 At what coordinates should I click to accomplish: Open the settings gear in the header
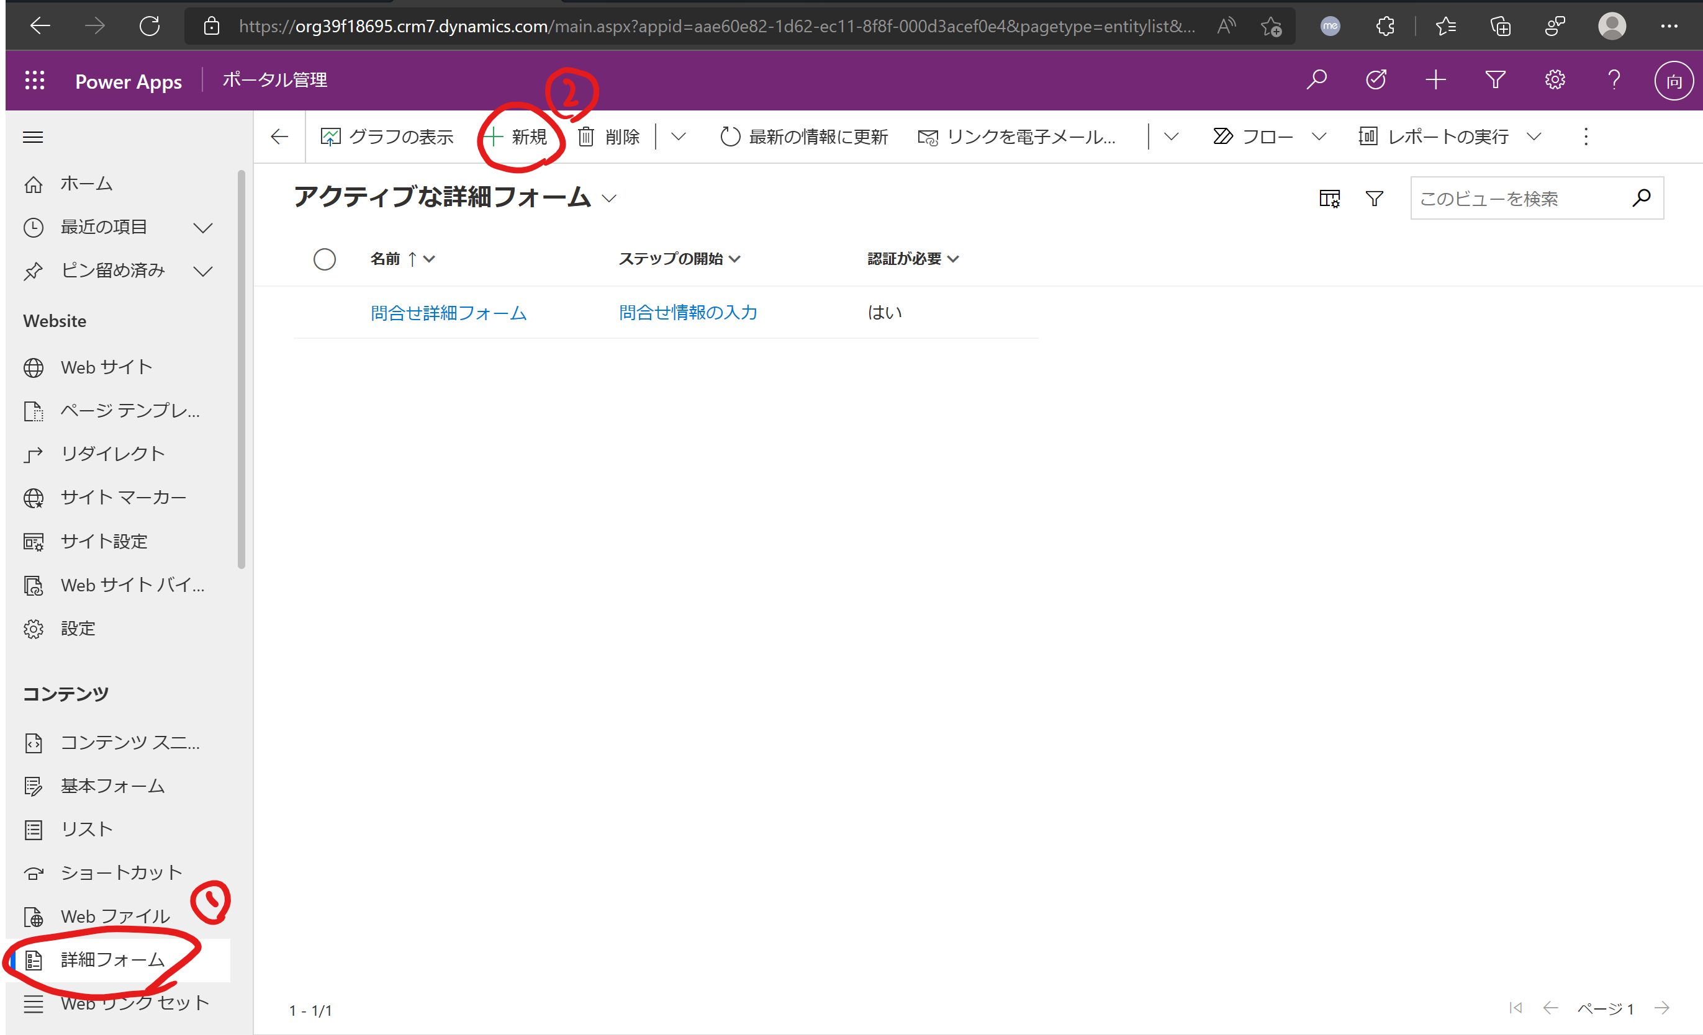coord(1555,79)
